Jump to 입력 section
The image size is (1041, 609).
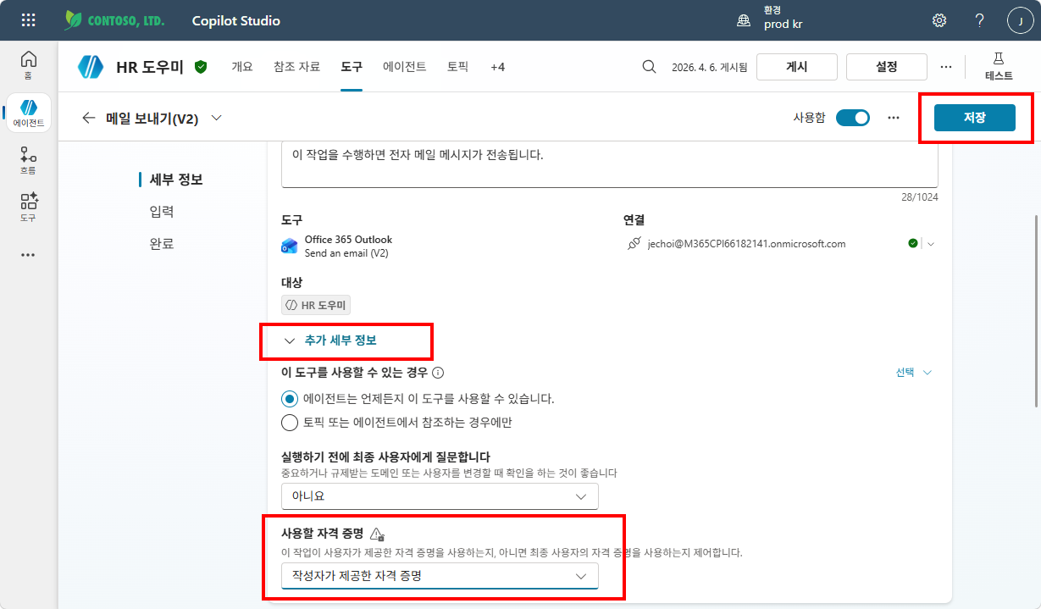(x=162, y=212)
